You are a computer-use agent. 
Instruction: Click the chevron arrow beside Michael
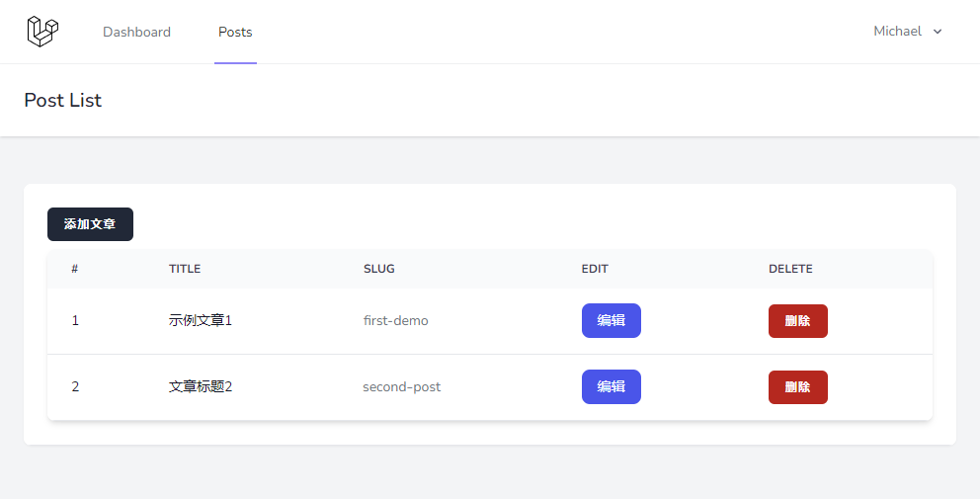[937, 32]
